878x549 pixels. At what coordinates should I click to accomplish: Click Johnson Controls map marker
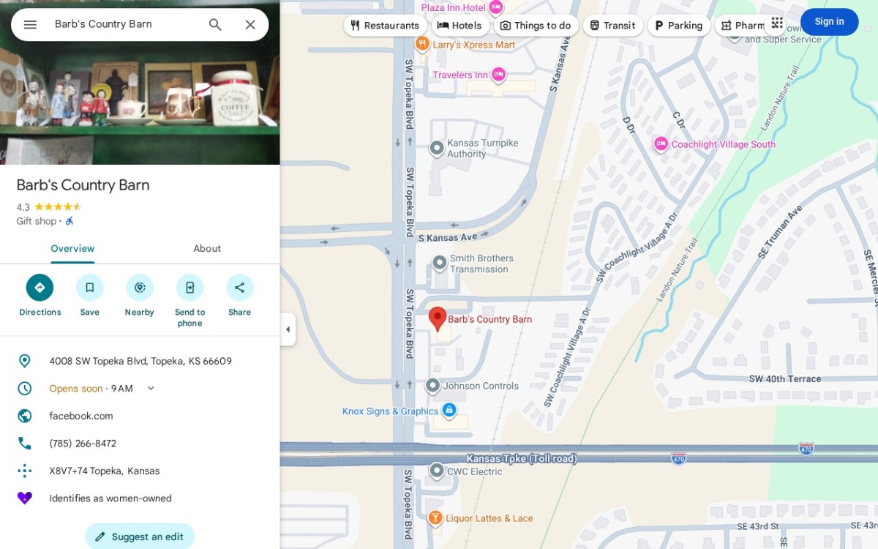tap(432, 386)
